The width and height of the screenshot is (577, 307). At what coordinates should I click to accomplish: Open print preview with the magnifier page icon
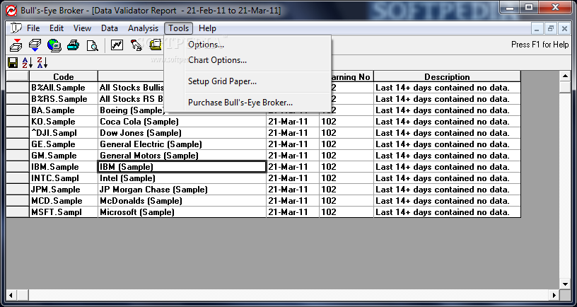(93, 45)
